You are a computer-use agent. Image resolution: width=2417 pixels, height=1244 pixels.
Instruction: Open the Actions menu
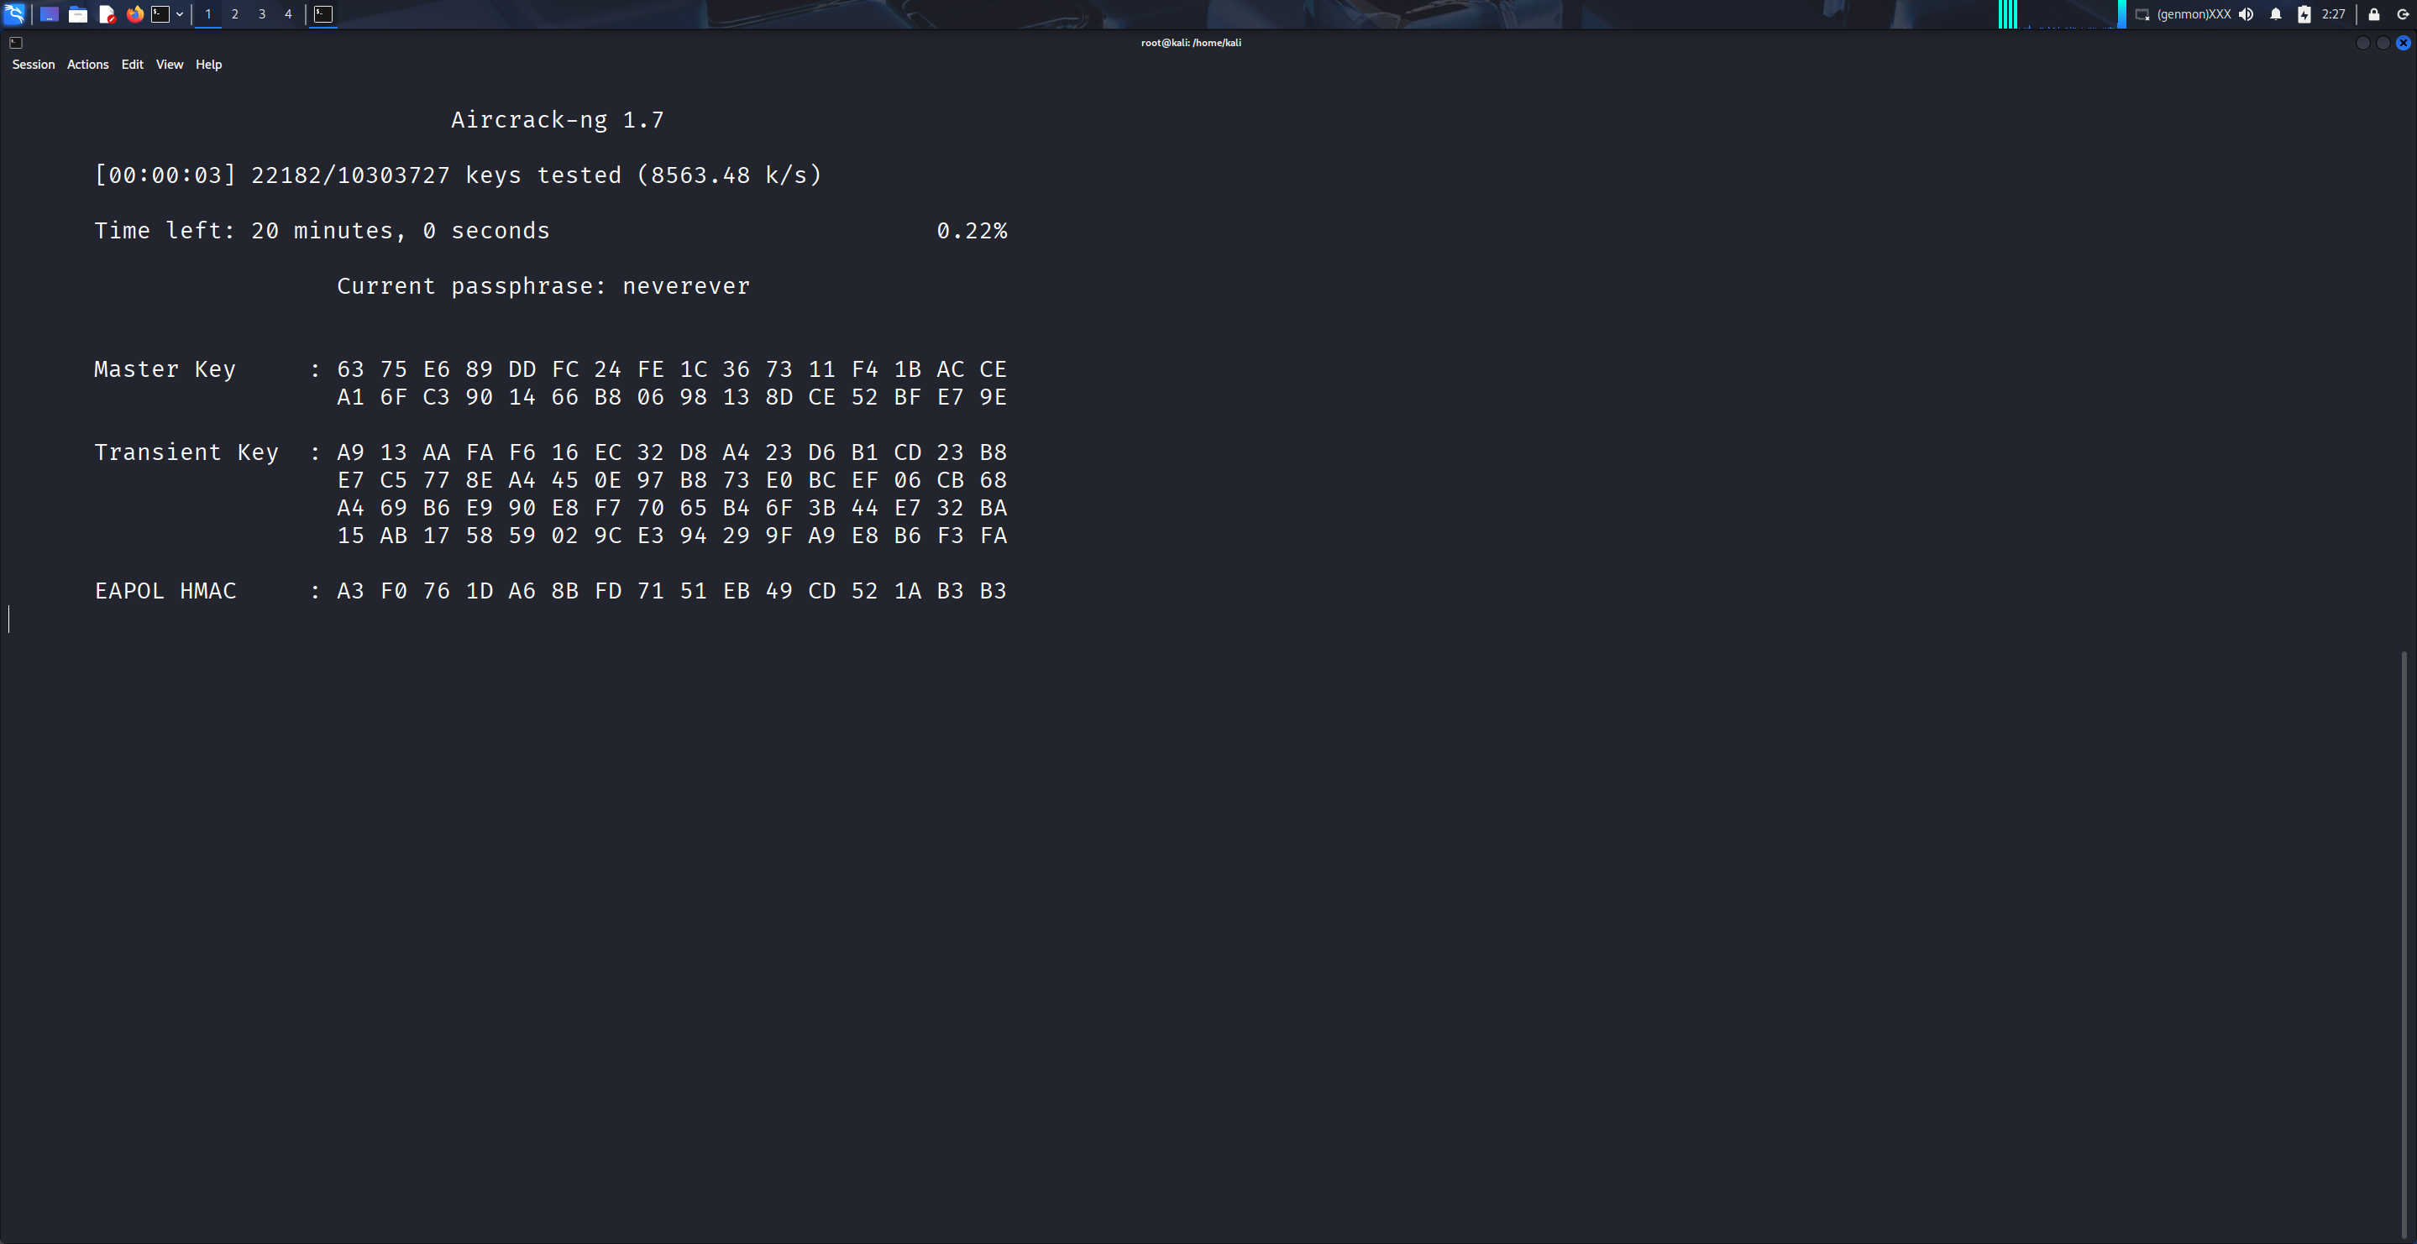(87, 64)
